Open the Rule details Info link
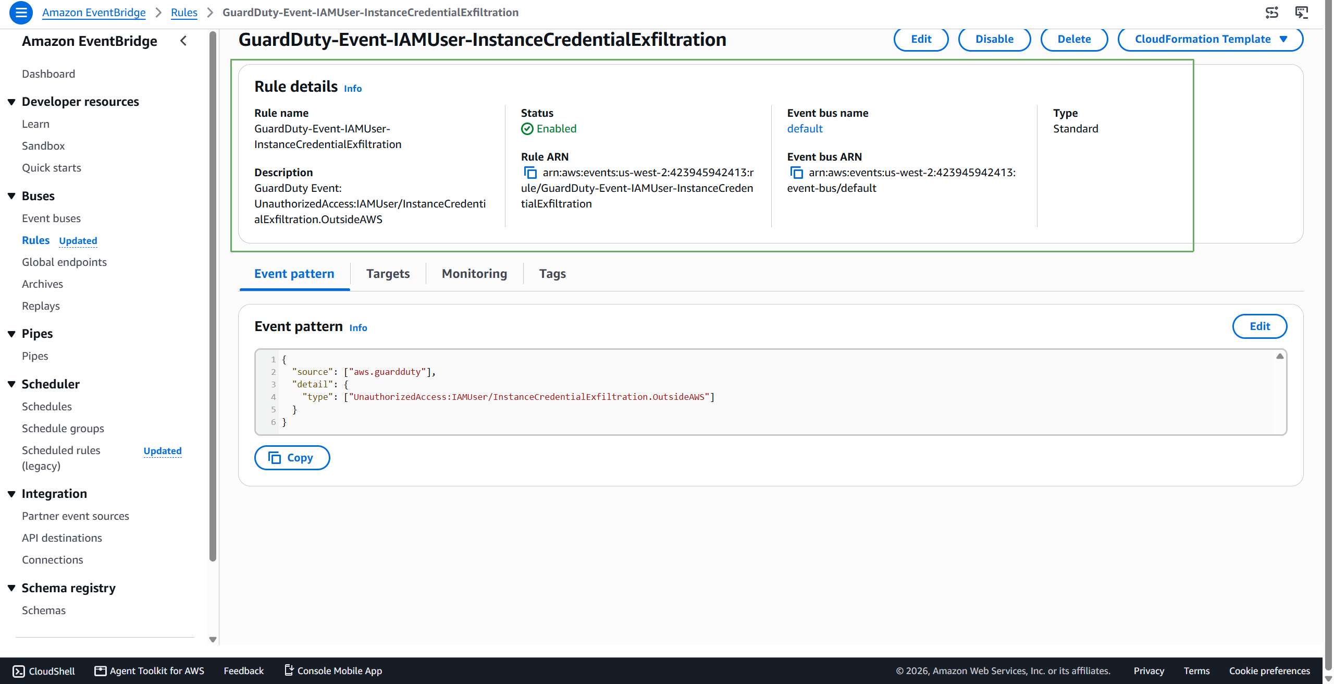This screenshot has height=684, width=1334. [353, 89]
